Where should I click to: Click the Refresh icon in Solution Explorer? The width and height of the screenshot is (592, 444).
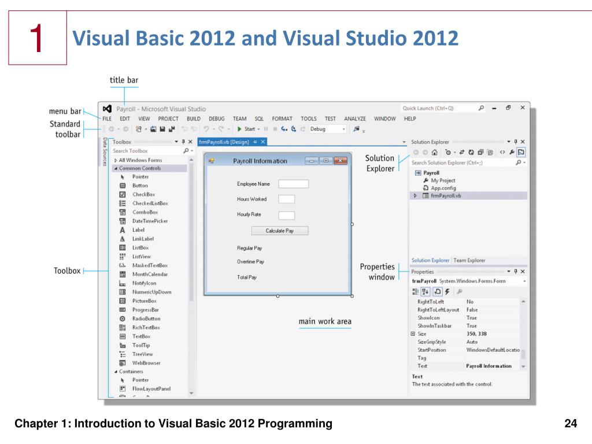pyautogui.click(x=471, y=153)
